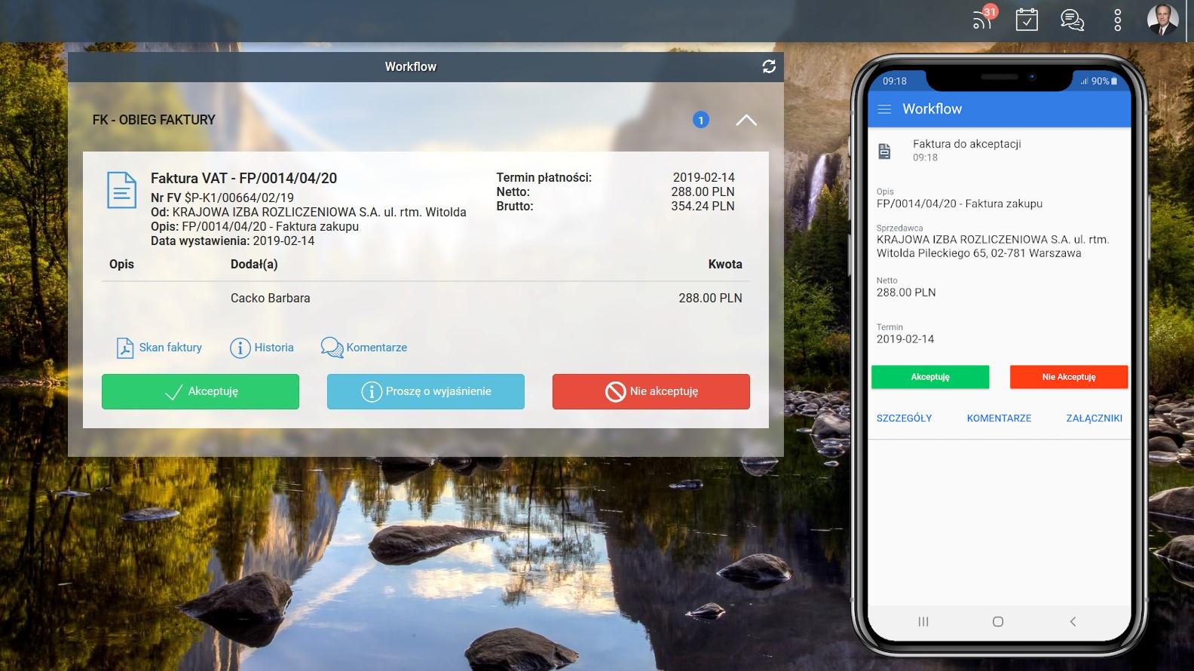Image resolution: width=1194 pixels, height=671 pixels.
Task: Open Historia link
Action: 274,348
